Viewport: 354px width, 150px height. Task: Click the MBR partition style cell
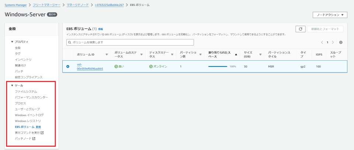(x=271, y=67)
